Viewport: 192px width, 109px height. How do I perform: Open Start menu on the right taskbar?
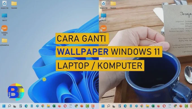pyautogui.click(x=103, y=106)
